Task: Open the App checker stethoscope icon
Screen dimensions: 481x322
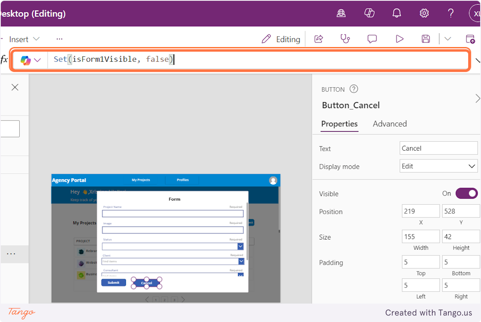Action: [345, 39]
